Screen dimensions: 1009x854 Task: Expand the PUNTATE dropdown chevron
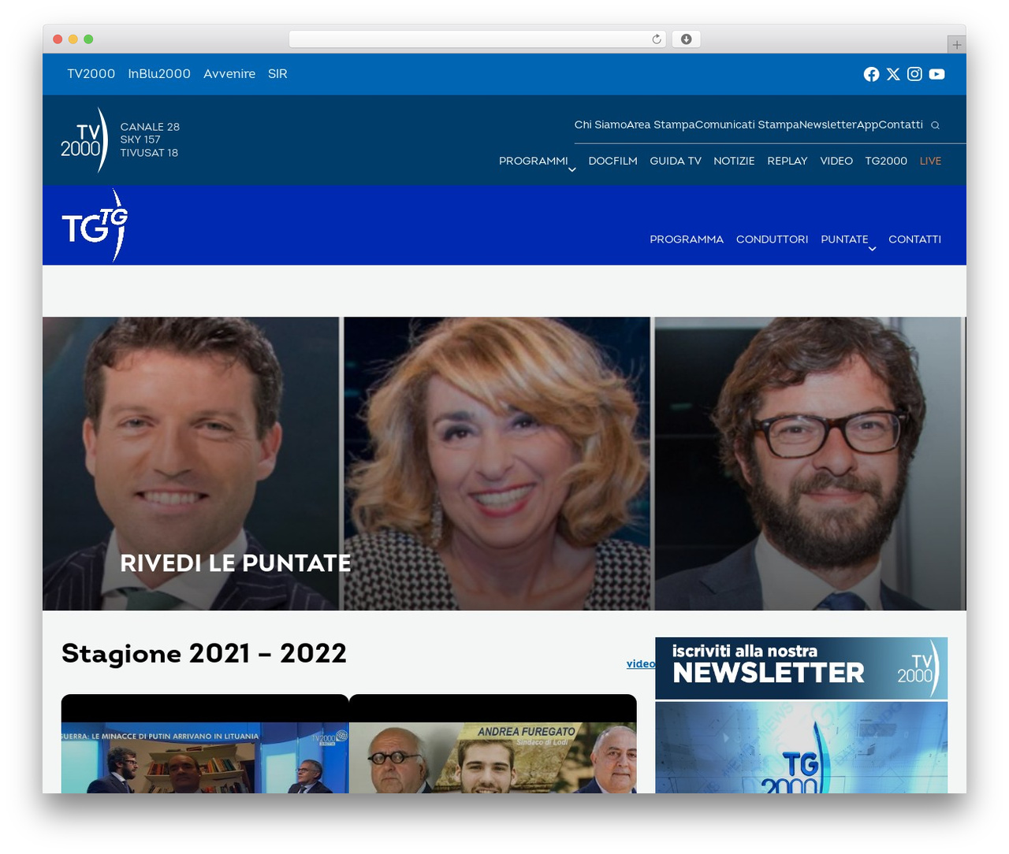[x=873, y=248]
